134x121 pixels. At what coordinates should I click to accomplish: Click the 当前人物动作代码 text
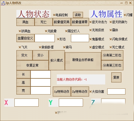(x=72, y=79)
